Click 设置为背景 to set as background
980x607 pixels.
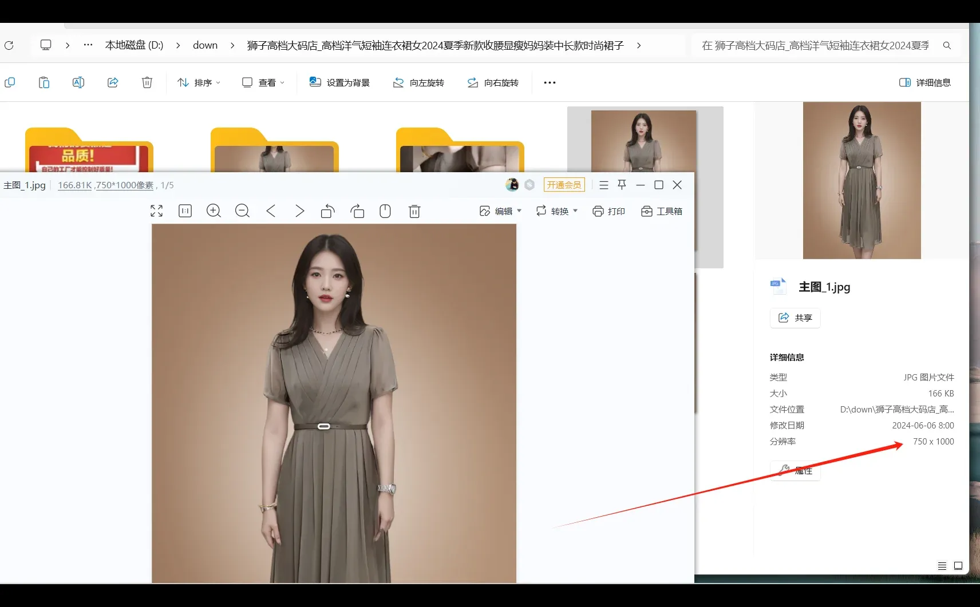click(x=339, y=82)
